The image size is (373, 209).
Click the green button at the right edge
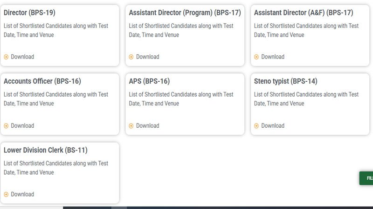click(x=366, y=178)
